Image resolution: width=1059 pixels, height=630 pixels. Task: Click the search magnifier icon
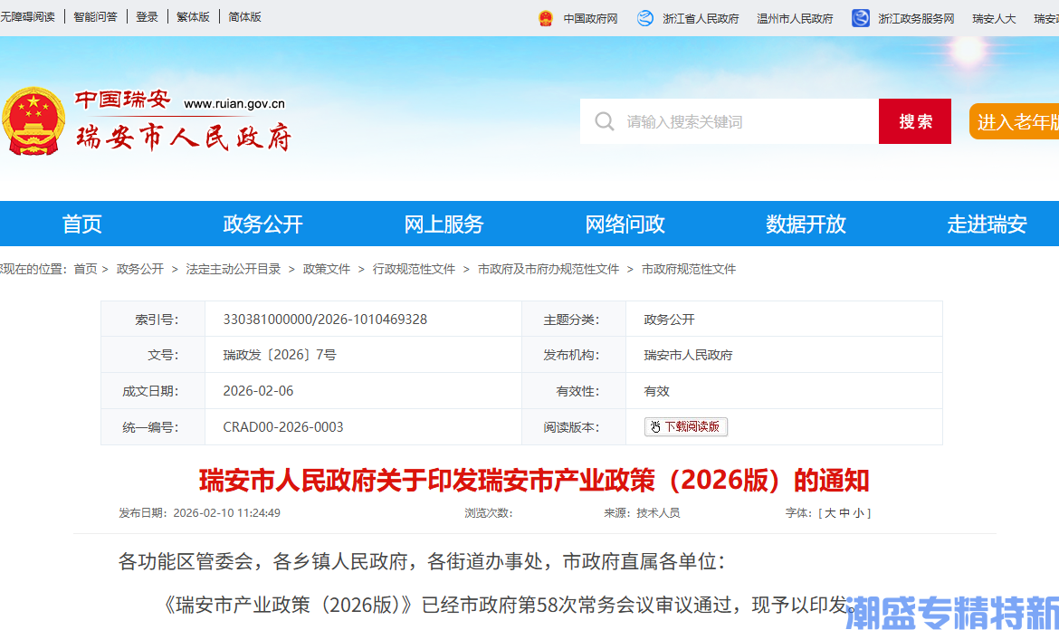pos(604,120)
